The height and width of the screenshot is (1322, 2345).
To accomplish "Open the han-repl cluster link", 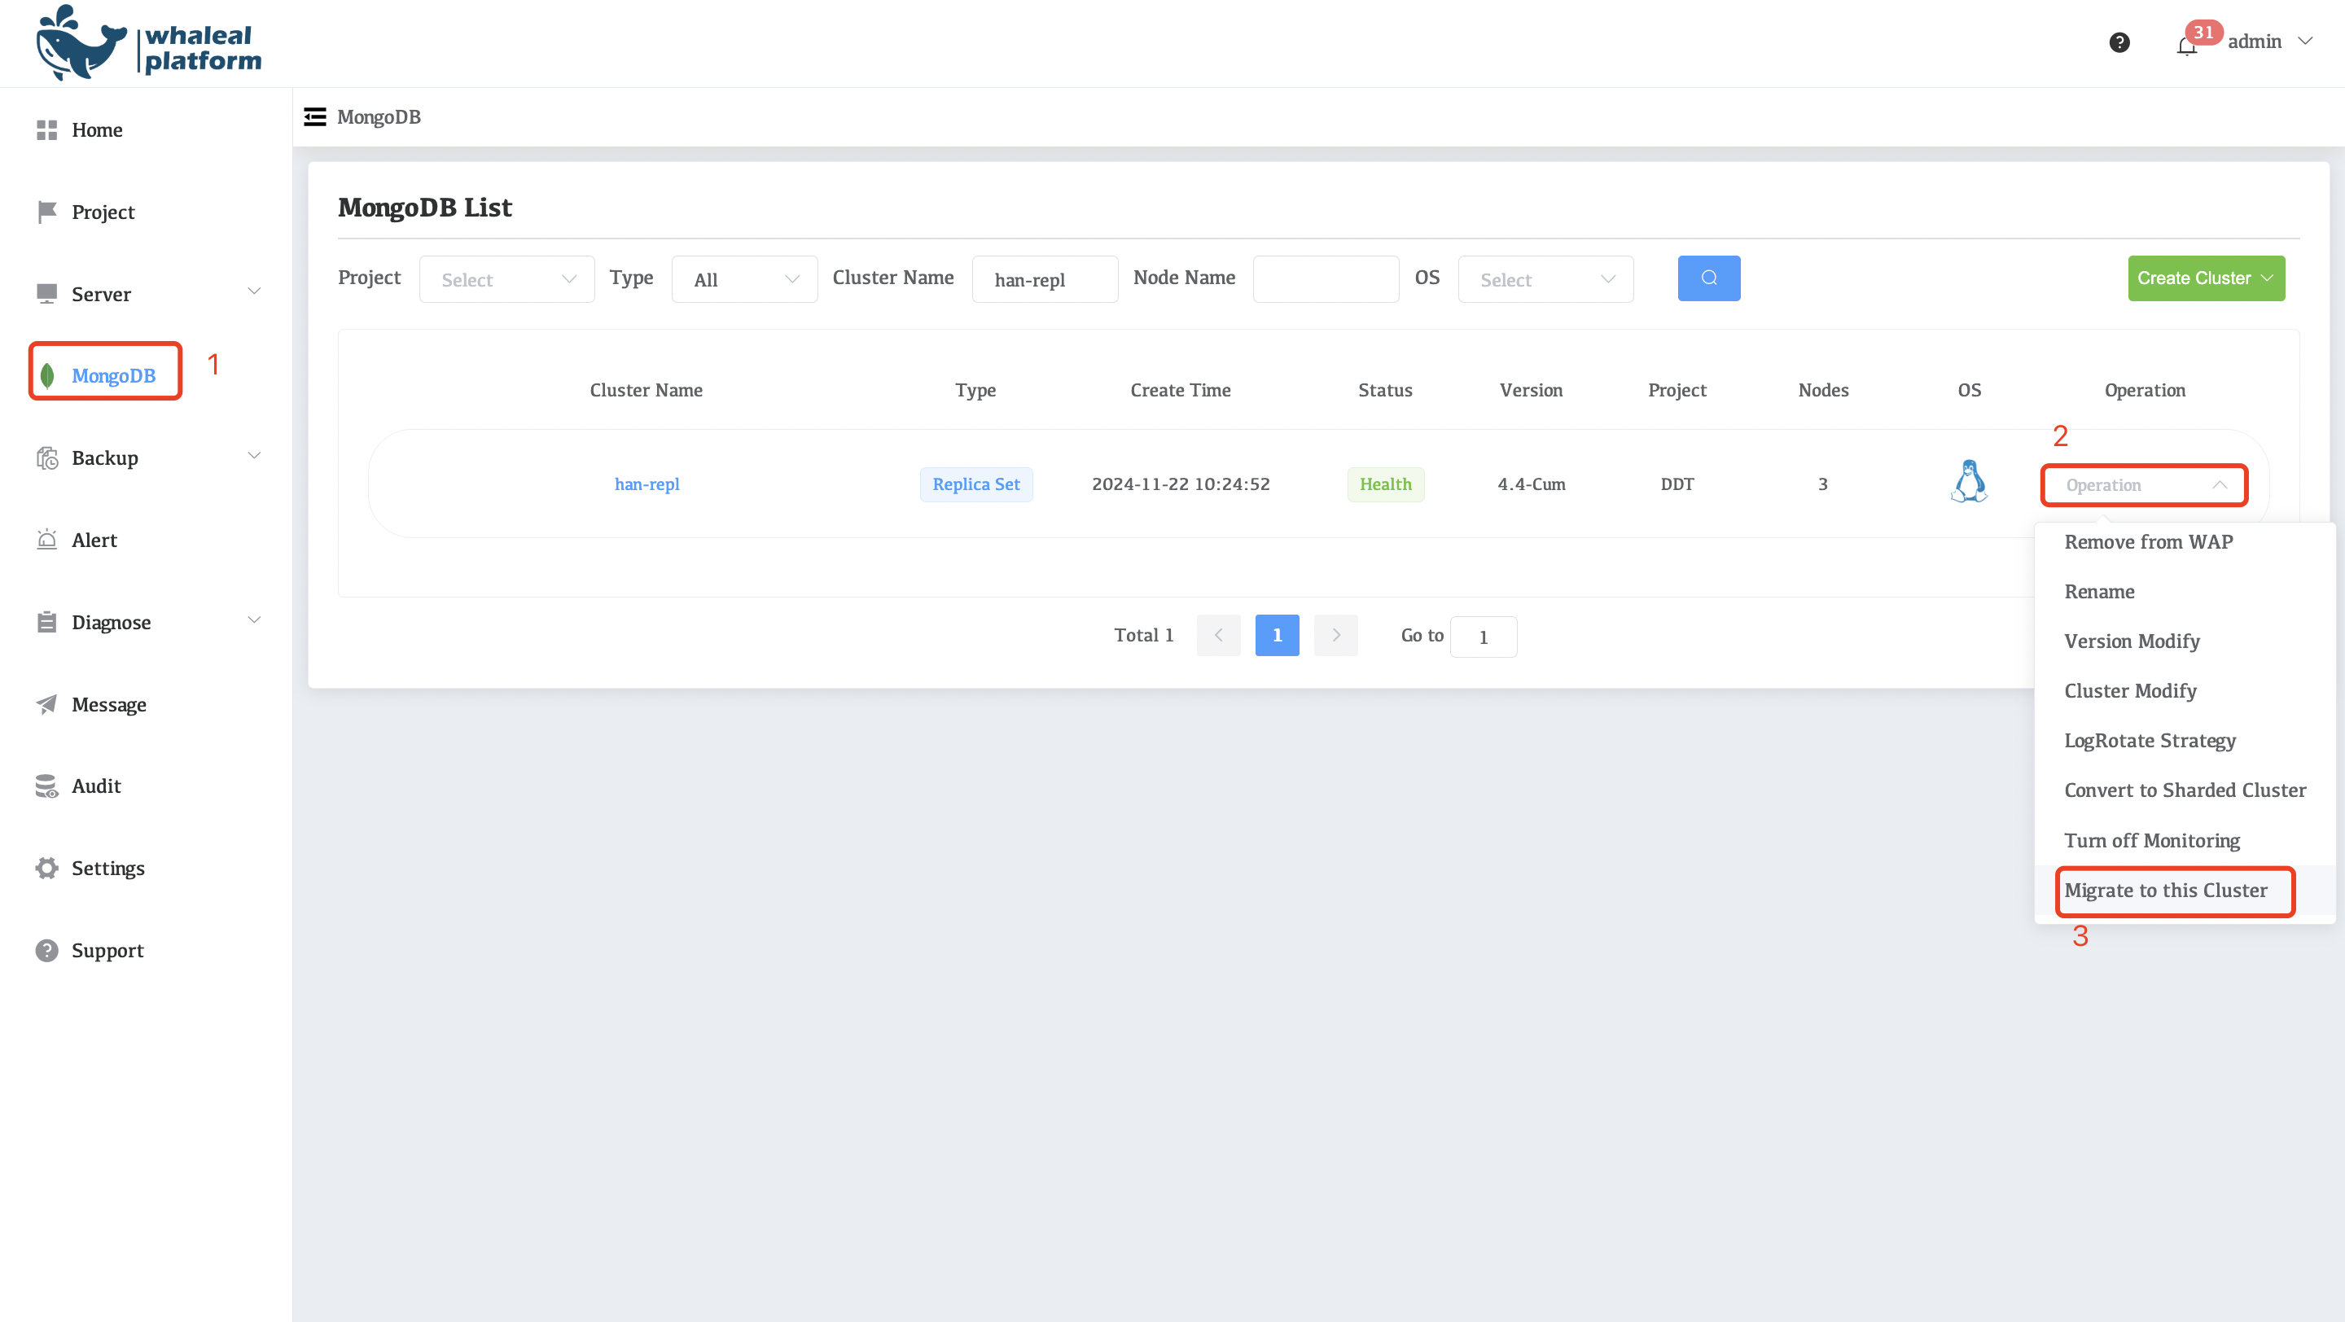I will pyautogui.click(x=647, y=484).
